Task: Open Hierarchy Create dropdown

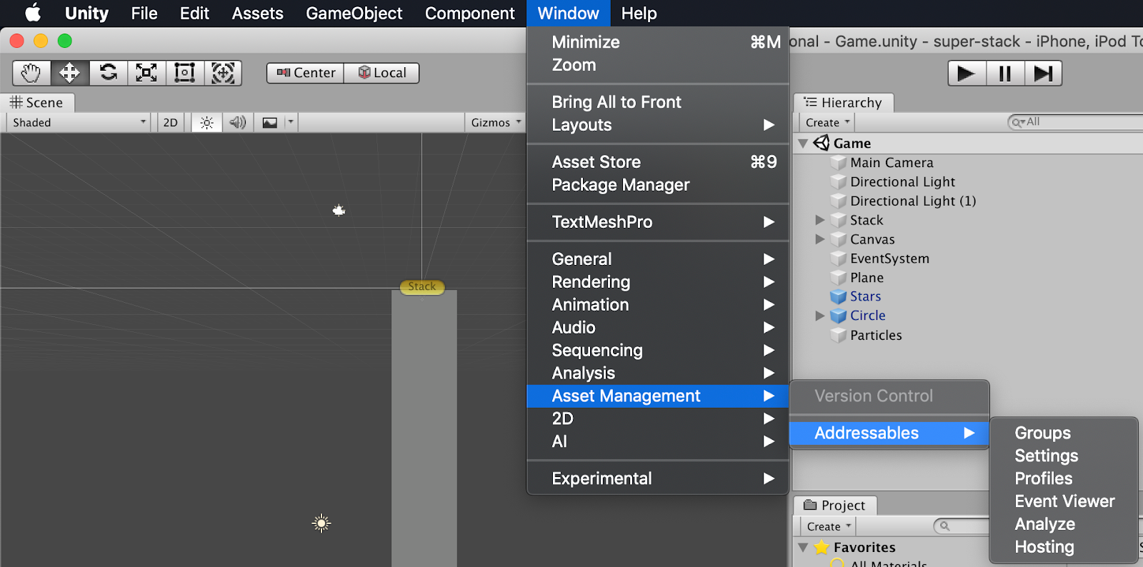Action: point(827,123)
